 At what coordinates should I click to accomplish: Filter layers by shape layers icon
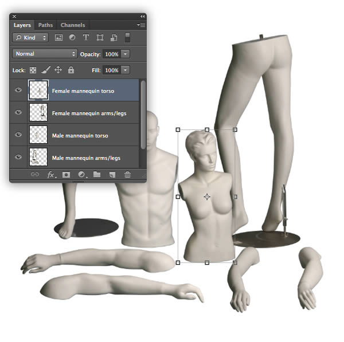100,37
